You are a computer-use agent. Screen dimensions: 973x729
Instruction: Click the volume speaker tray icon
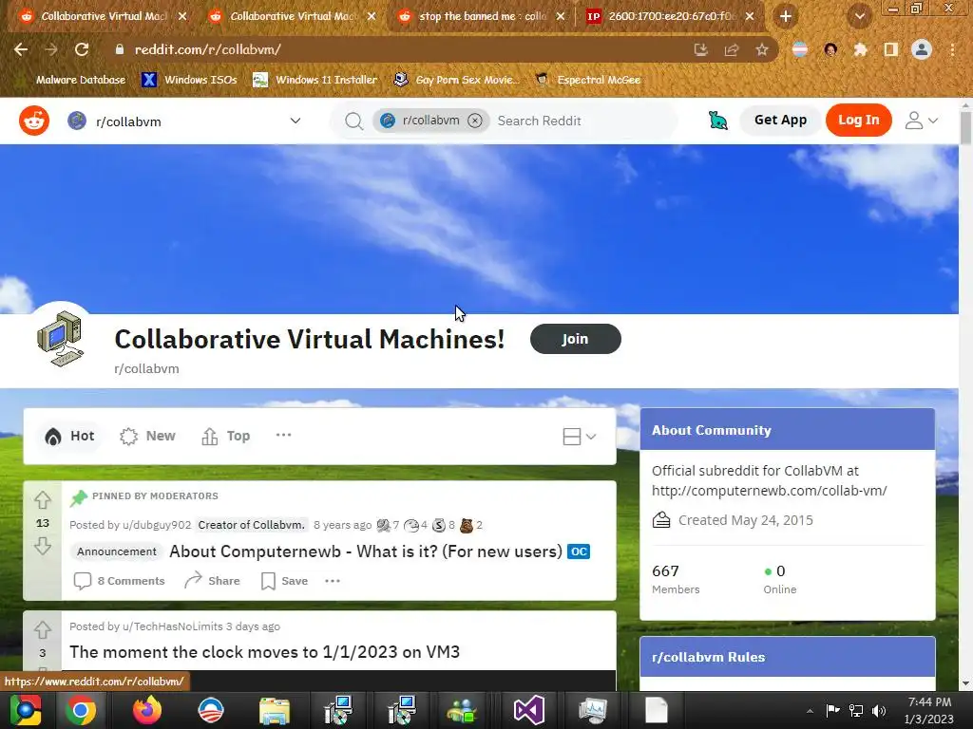click(879, 710)
